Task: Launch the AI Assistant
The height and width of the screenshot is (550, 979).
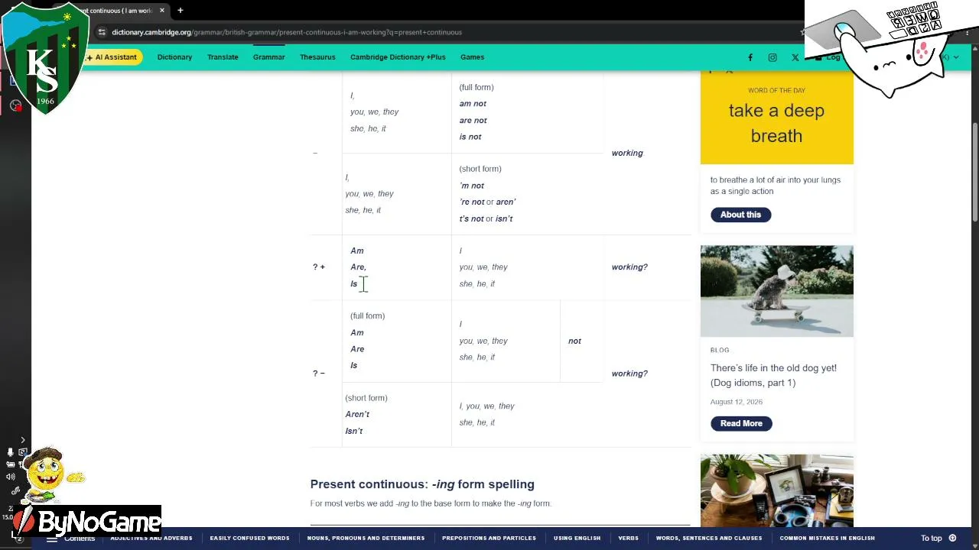Action: 112,57
